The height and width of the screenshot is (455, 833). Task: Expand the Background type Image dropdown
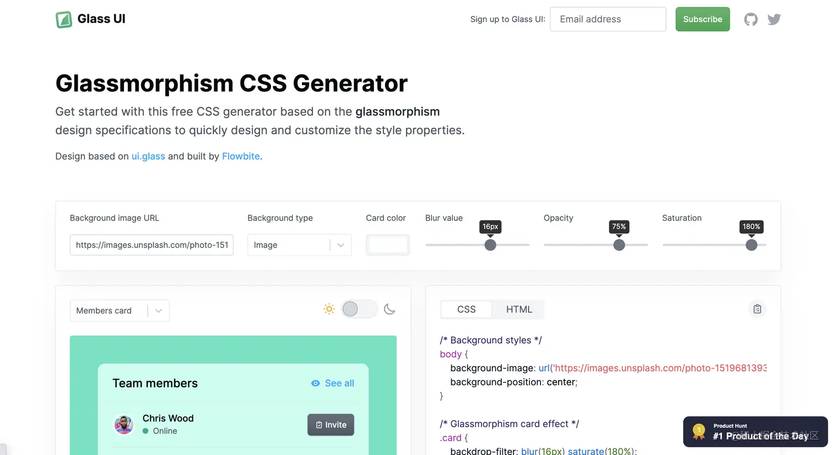[x=299, y=245]
